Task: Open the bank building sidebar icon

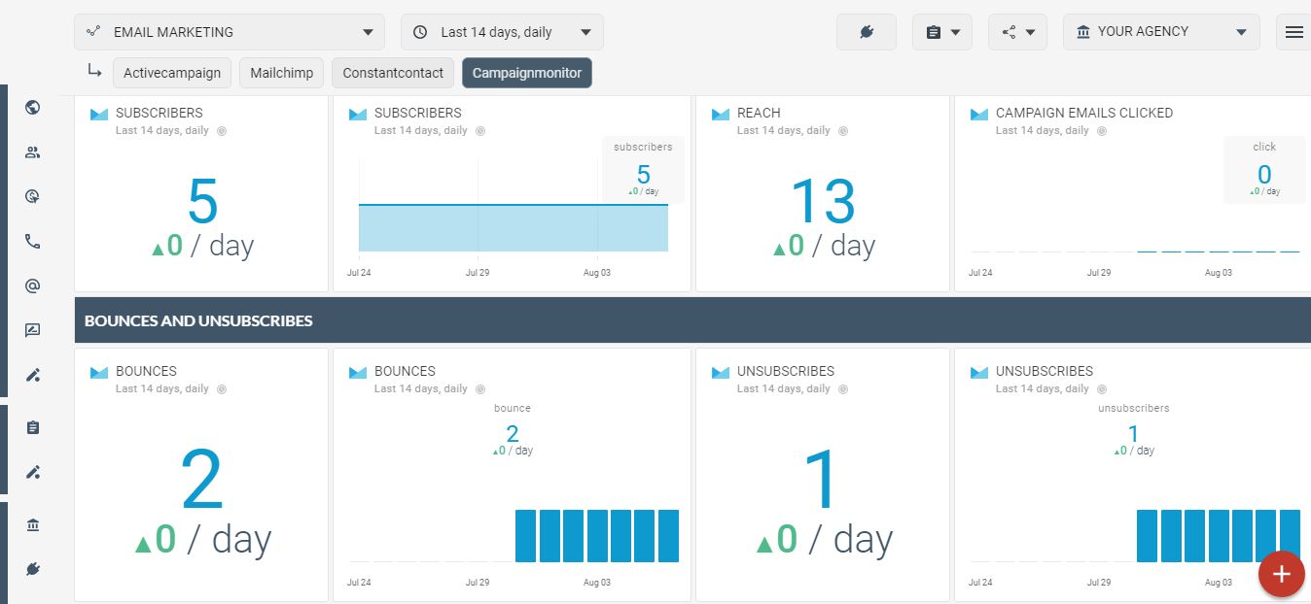Action: [x=32, y=524]
